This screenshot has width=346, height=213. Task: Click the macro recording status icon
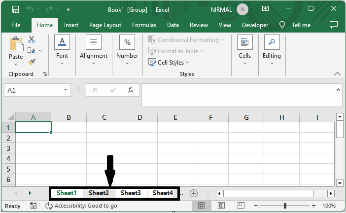34,206
